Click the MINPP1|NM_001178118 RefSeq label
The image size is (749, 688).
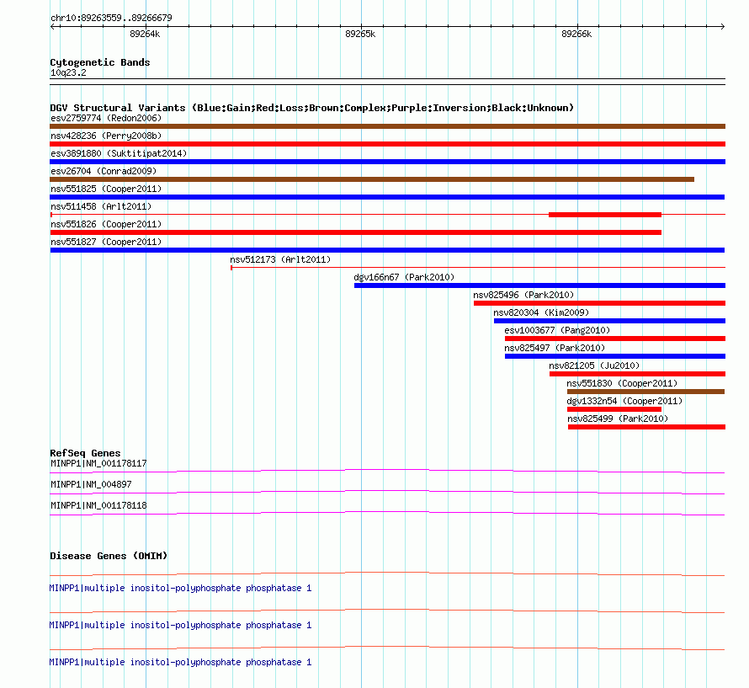pyautogui.click(x=98, y=505)
